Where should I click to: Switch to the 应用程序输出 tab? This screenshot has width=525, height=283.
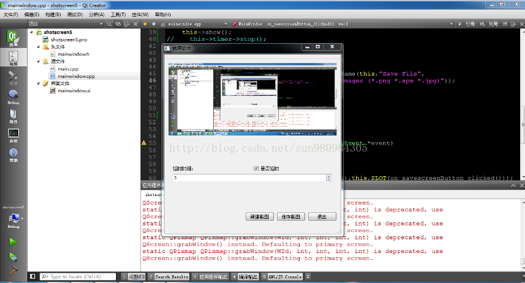(x=210, y=276)
